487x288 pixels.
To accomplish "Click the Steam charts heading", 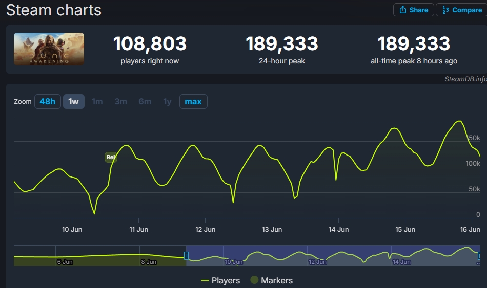I will pos(54,10).
